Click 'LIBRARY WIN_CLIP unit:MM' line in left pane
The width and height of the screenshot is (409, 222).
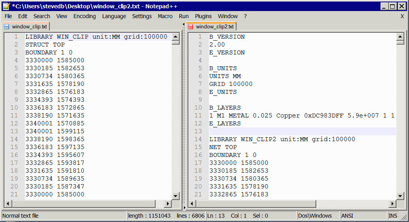[96, 37]
